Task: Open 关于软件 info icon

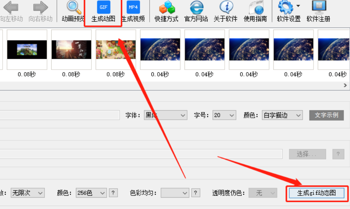Action: coord(226,7)
